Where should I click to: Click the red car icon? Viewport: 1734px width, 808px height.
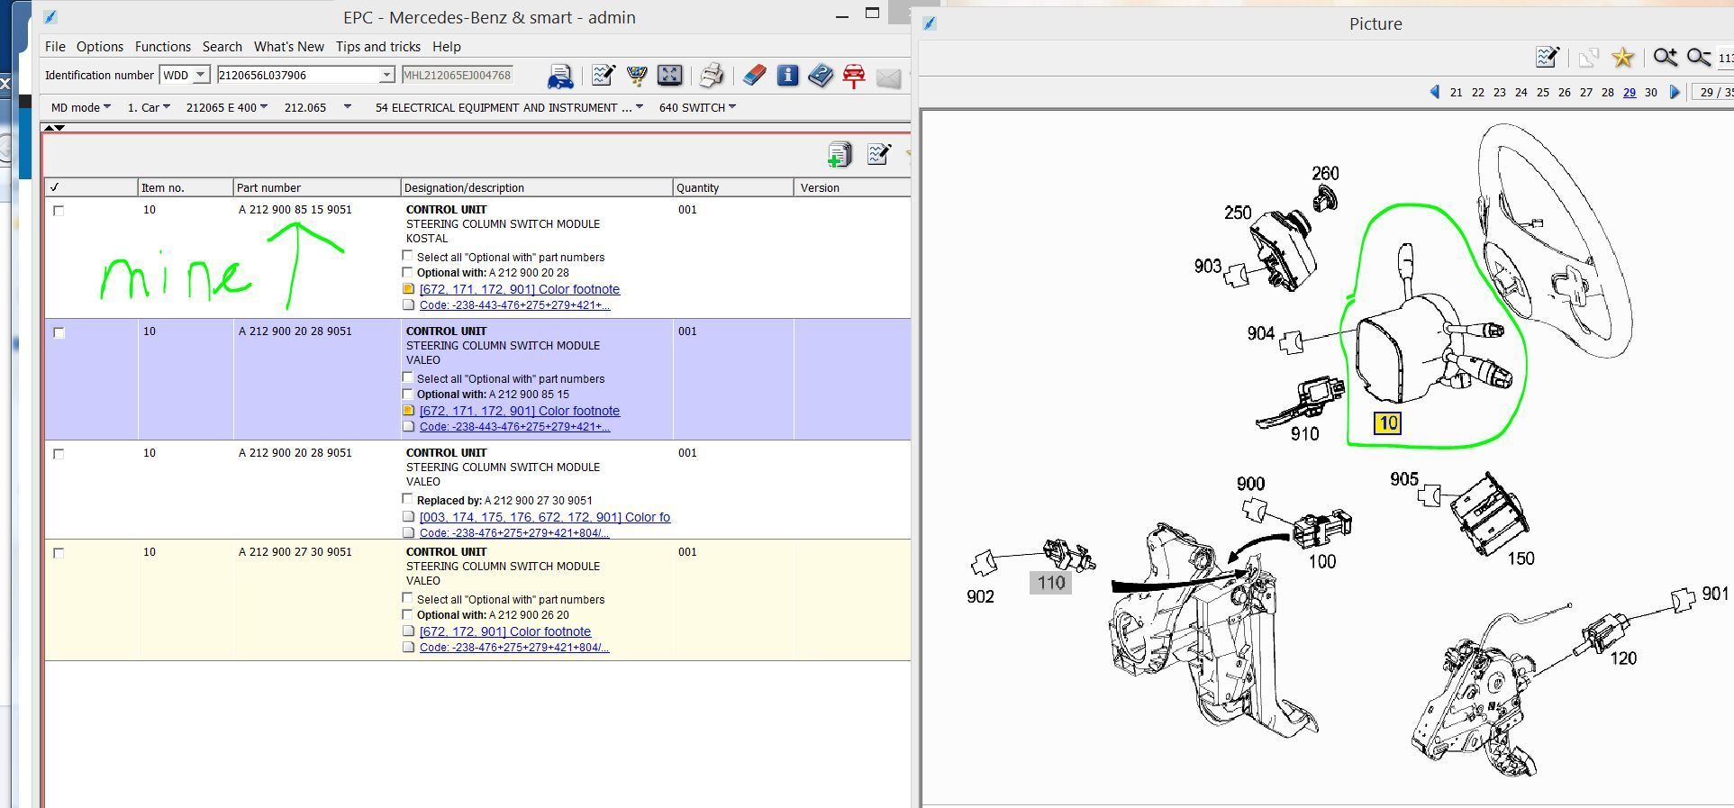point(853,76)
